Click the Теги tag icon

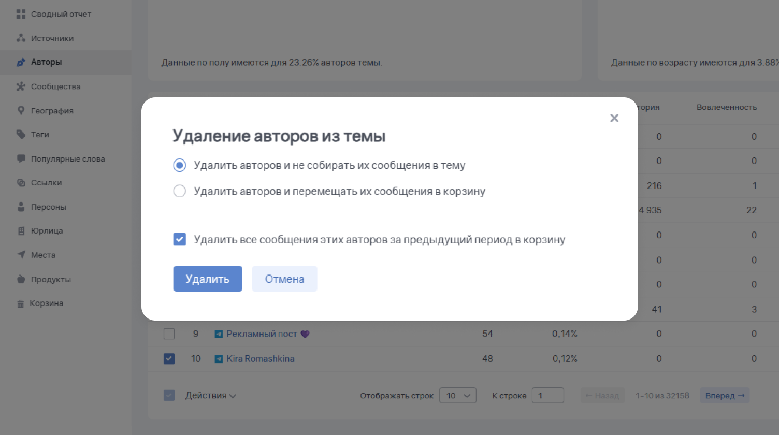tap(21, 135)
